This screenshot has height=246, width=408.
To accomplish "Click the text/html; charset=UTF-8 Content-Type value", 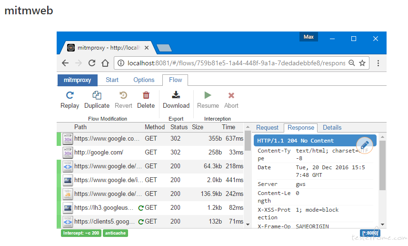I will [332, 154].
